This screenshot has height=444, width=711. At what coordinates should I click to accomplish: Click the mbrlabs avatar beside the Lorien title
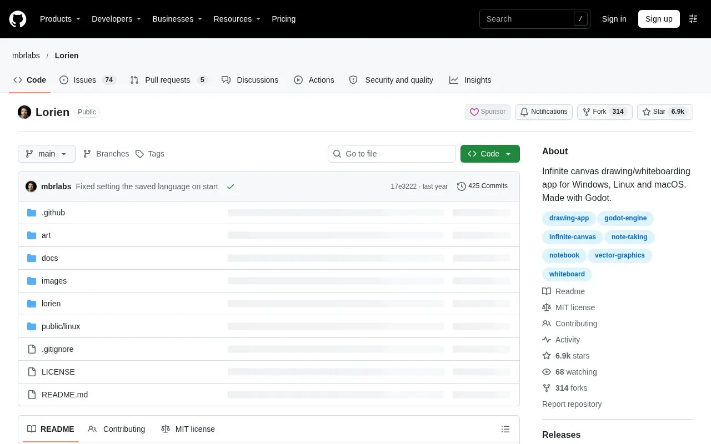[24, 112]
